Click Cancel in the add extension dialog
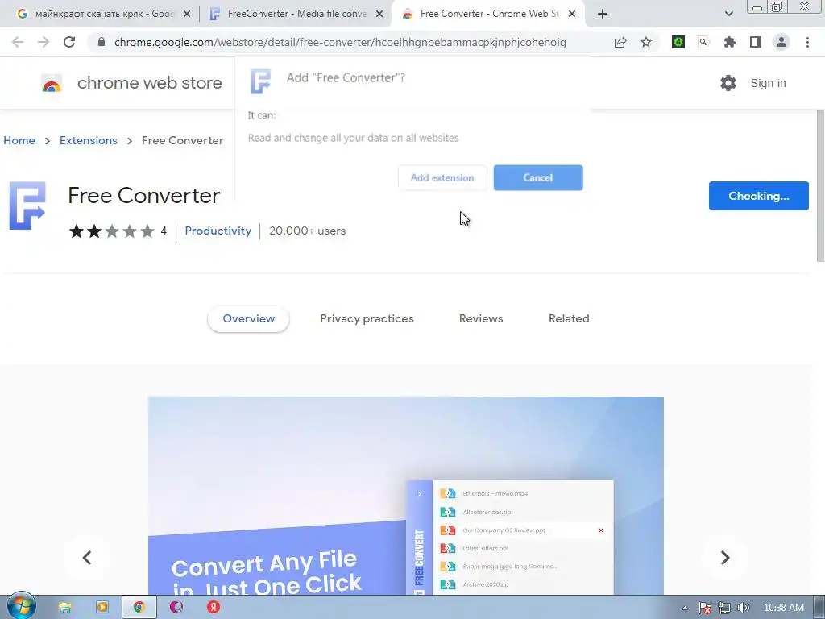This screenshot has width=825, height=619. tap(537, 177)
